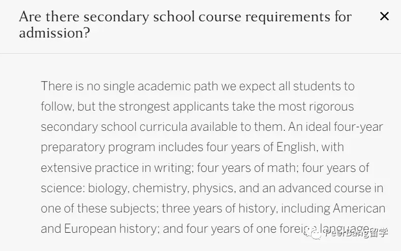Click the WeChat watermark logo icon
The width and height of the screenshot is (401, 251).
pyautogui.click(x=317, y=234)
